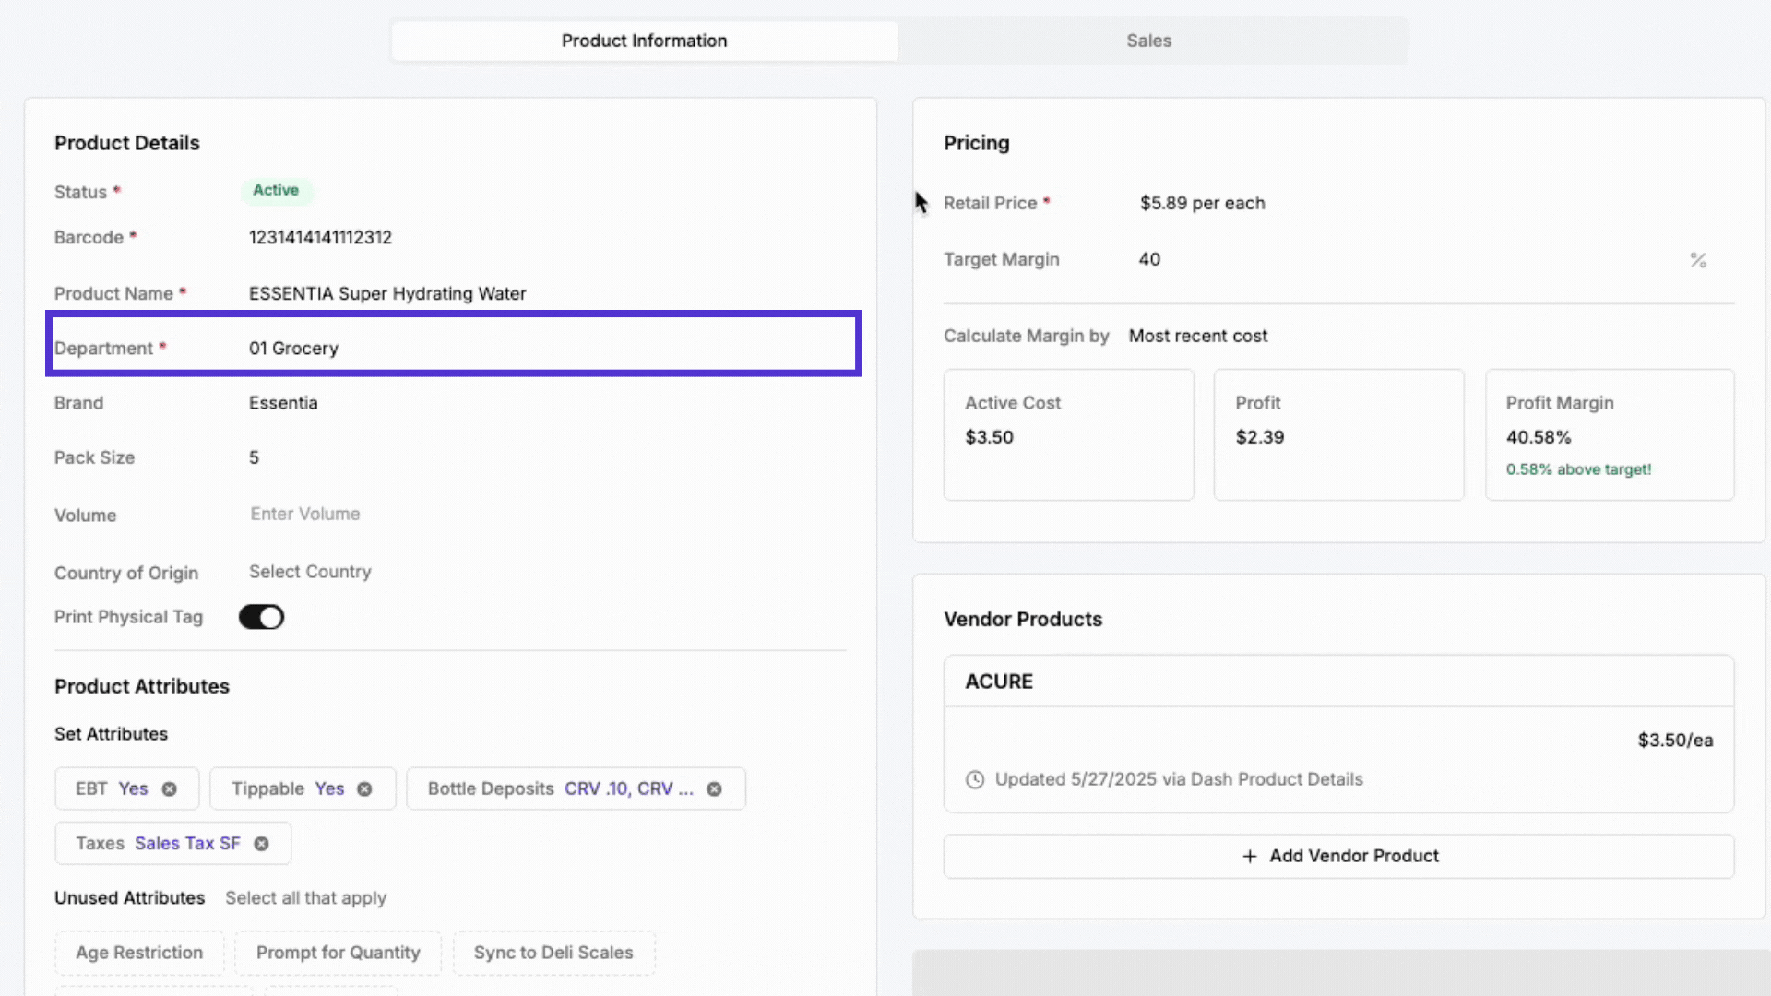Enable the Sync to Deli Scales attribute

[553, 953]
